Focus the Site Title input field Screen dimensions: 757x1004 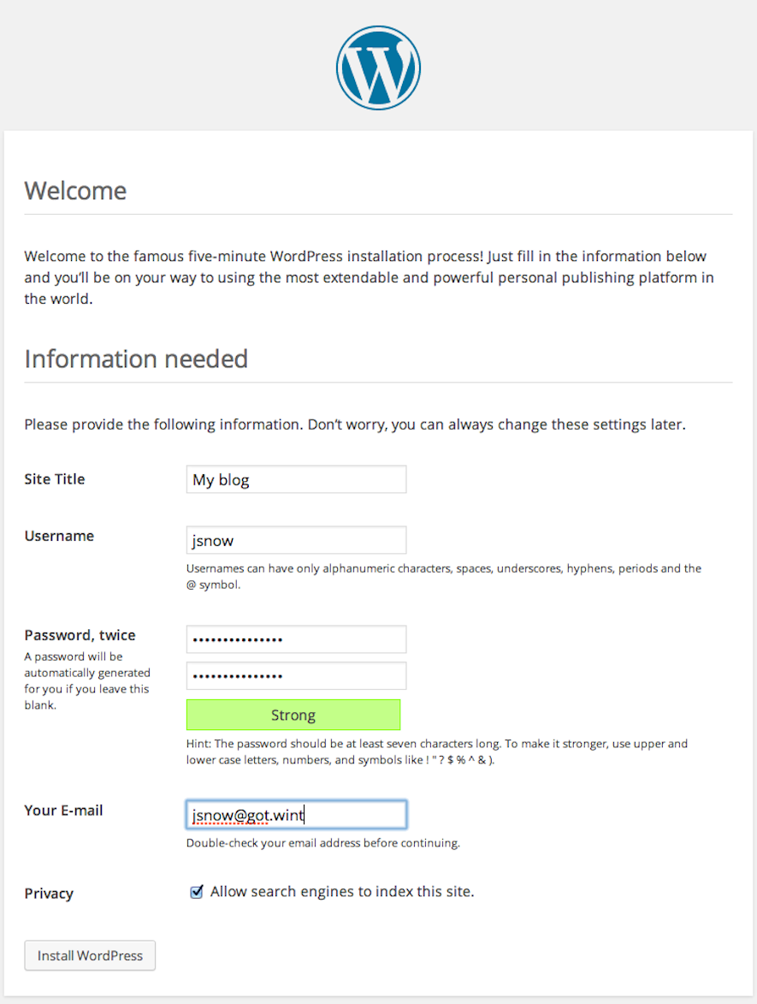coord(296,479)
